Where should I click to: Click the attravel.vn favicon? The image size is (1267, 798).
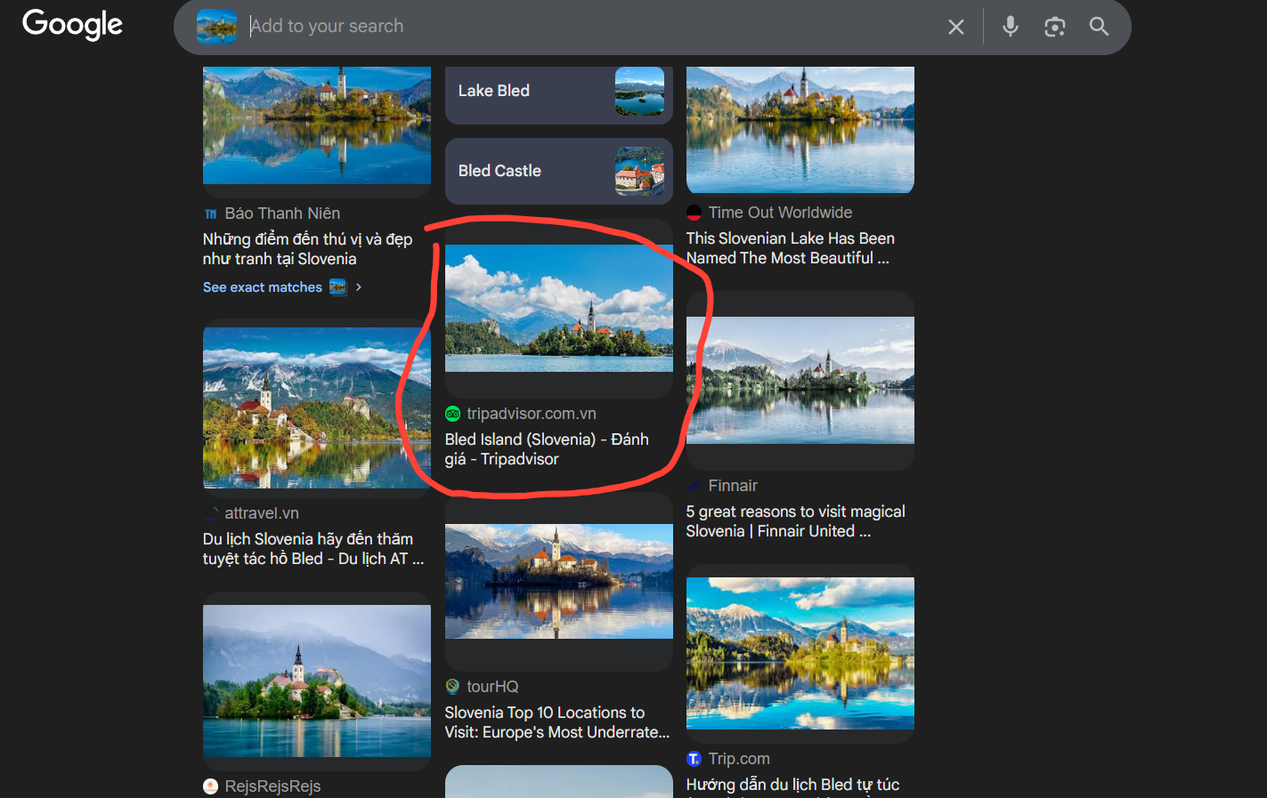click(x=211, y=513)
